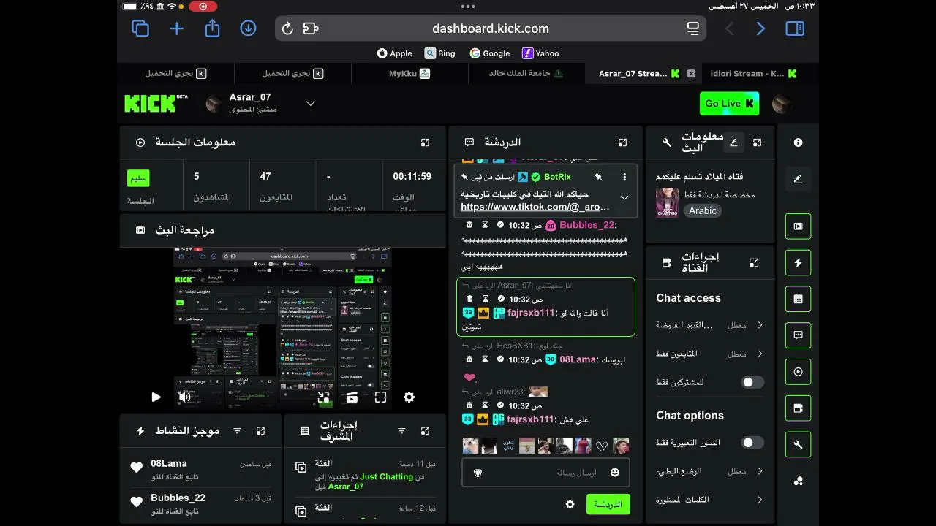Expand the BotRix pinned message
This screenshot has height=526, width=936.
click(x=624, y=197)
